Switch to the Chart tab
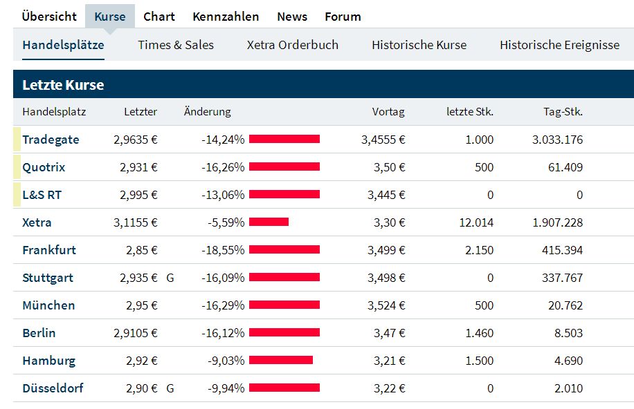This screenshot has width=634, height=409. click(159, 17)
